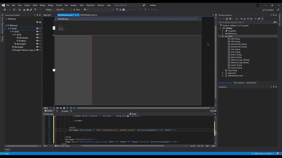Switch to the Notifications tab

252,83
